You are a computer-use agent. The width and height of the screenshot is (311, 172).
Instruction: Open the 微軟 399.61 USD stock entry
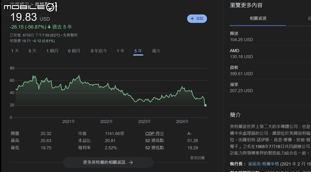coord(270,71)
